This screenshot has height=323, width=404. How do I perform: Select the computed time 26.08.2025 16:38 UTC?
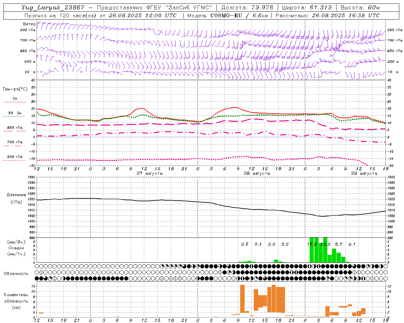click(x=346, y=15)
